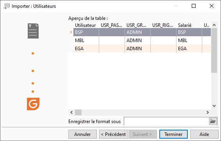Viewport: 221px width, 141px height.
Task: Go back with the Précédent button
Action: pos(113,134)
